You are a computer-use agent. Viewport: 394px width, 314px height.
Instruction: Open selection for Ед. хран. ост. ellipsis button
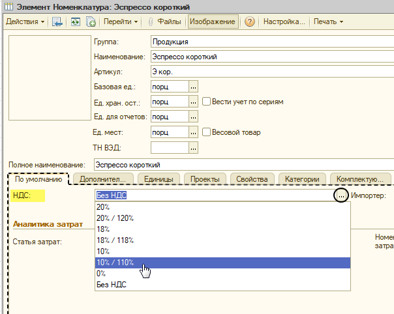pyautogui.click(x=193, y=102)
